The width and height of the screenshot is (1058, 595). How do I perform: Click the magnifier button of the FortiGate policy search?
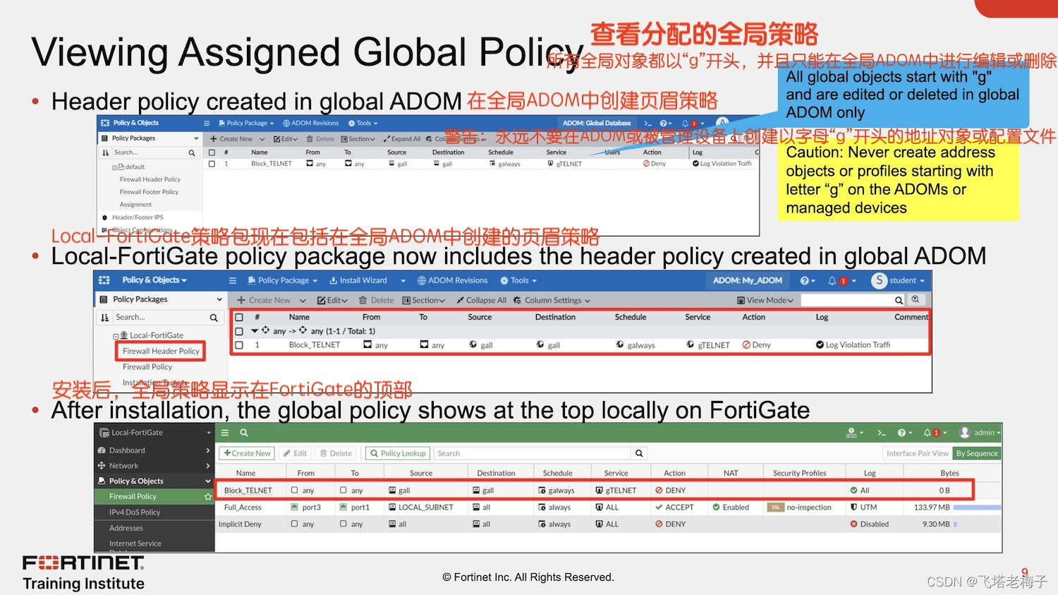coord(639,453)
